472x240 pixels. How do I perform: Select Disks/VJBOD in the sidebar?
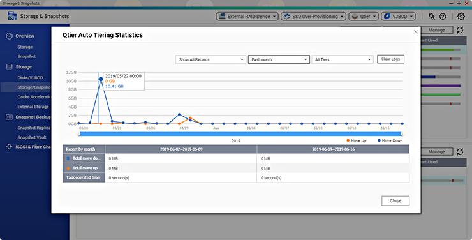pos(30,77)
